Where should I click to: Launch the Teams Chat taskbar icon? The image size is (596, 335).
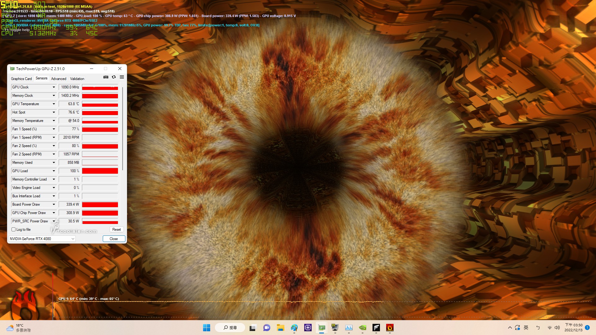[267, 328]
